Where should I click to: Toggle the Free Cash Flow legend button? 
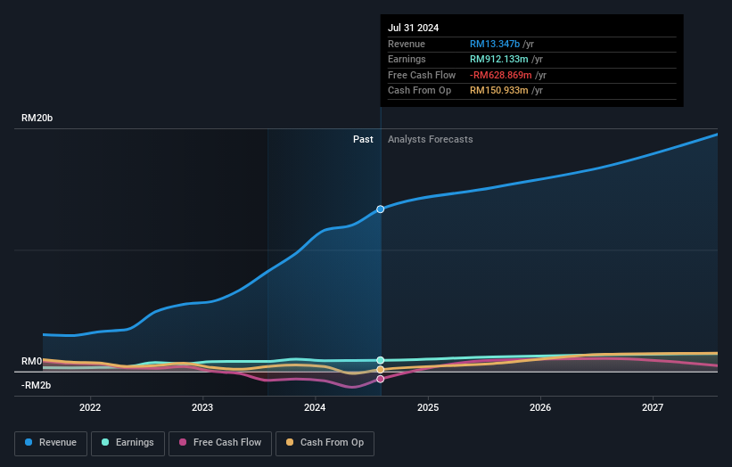click(x=220, y=443)
